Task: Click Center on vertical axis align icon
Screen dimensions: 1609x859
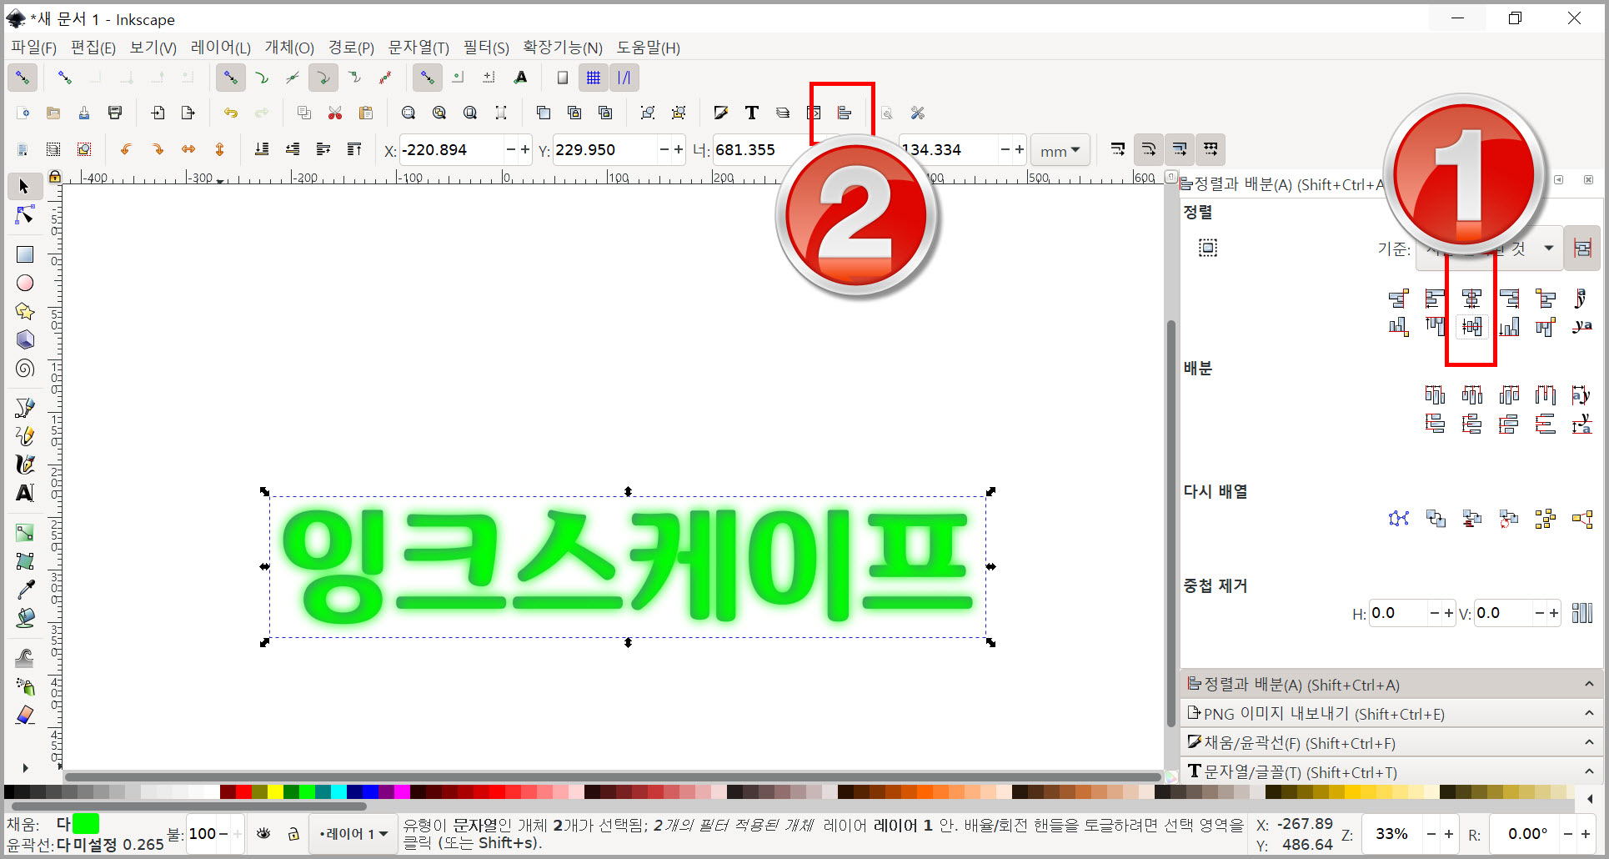Action: [x=1472, y=298]
